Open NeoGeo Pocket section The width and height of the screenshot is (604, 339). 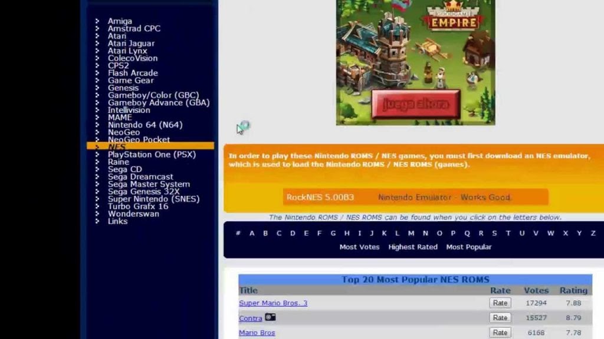(139, 139)
